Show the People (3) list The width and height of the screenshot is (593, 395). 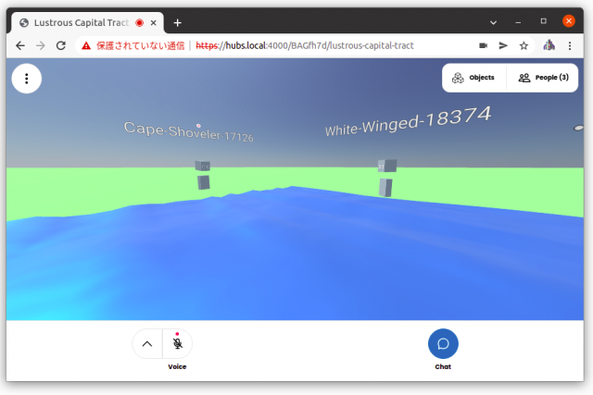[x=543, y=78]
